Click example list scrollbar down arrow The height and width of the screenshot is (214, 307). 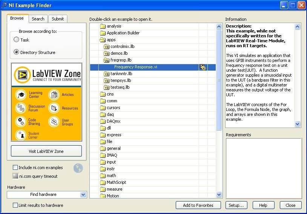coord(219,195)
